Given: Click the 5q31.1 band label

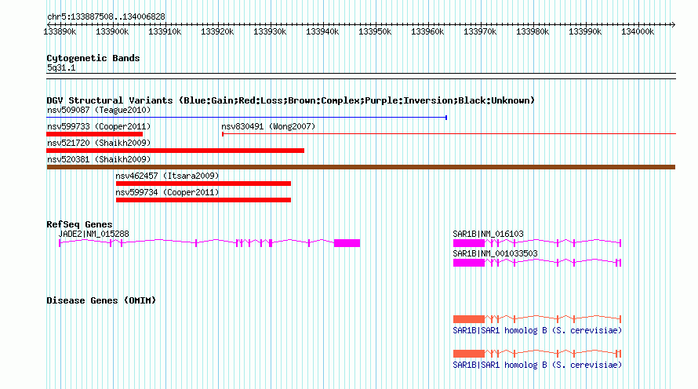Looking at the screenshot, I should point(61,68).
